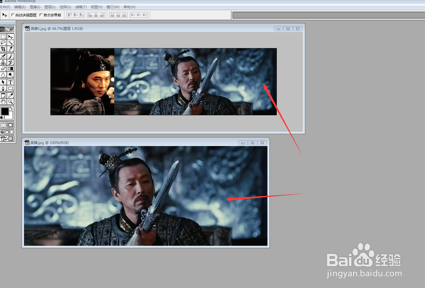Open the 图层(L) menu
Viewport: 425px width, 288px height.
50,7
